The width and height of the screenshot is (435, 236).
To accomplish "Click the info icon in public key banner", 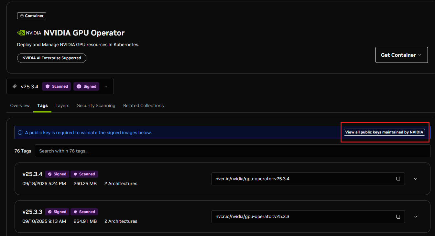I will (x=20, y=133).
